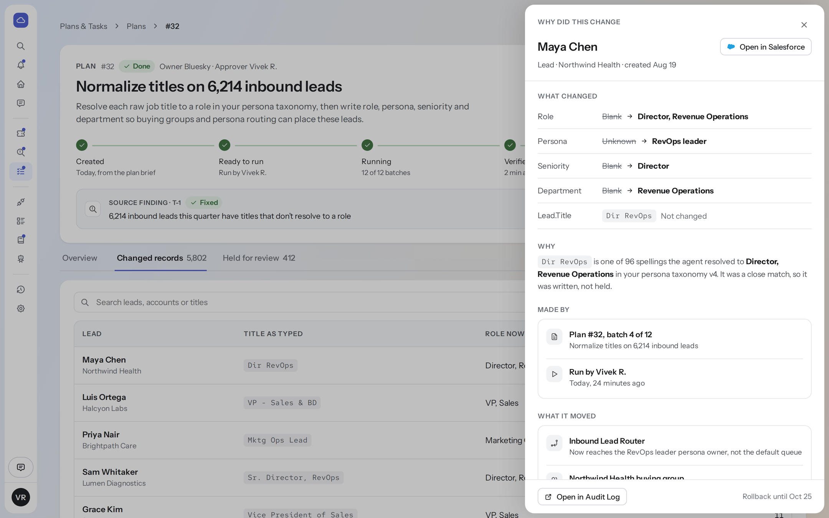The width and height of the screenshot is (829, 518).
Task: Click the Plan #32 document icon
Action: pyautogui.click(x=554, y=337)
